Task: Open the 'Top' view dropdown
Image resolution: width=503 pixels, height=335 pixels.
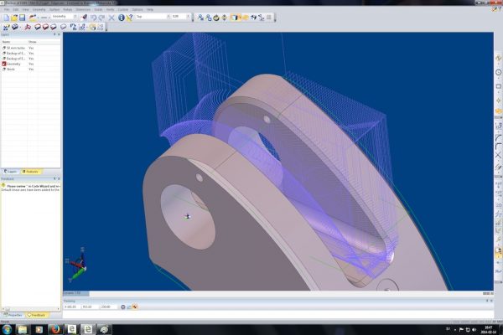Action: (x=169, y=17)
